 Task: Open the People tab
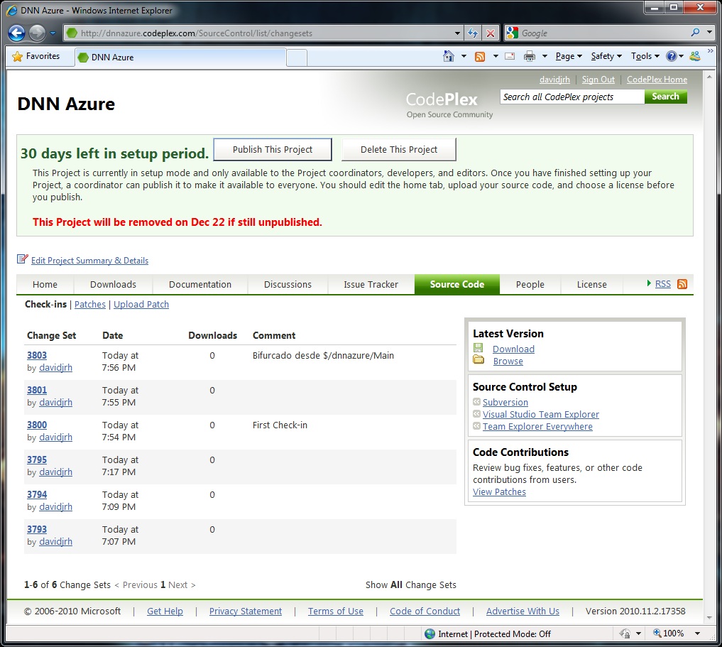click(530, 284)
